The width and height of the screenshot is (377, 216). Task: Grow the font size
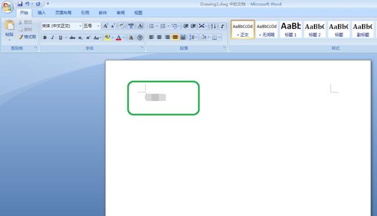[x=105, y=26]
